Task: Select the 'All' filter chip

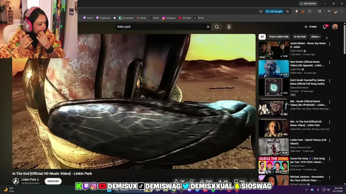Action: (262, 37)
